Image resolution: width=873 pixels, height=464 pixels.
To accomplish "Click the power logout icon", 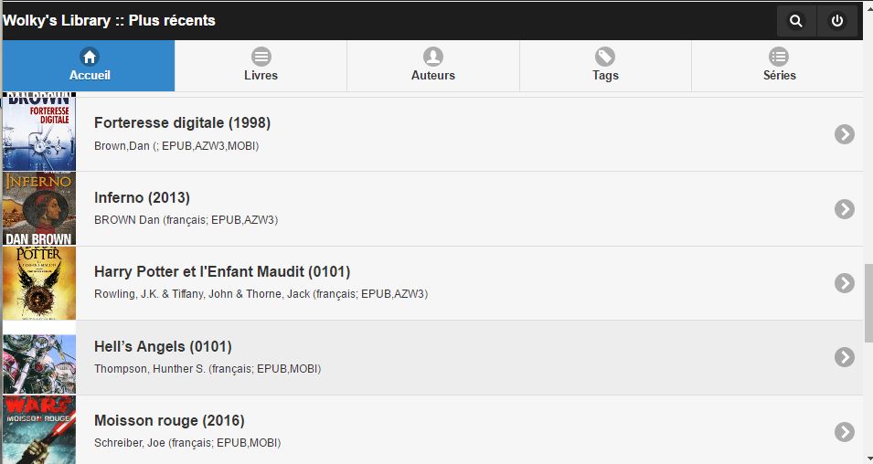I will 837,21.
